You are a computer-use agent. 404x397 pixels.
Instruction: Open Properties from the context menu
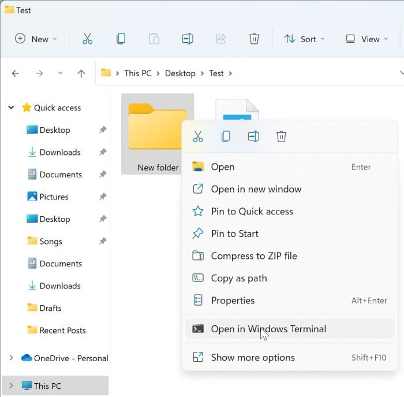[290, 300]
